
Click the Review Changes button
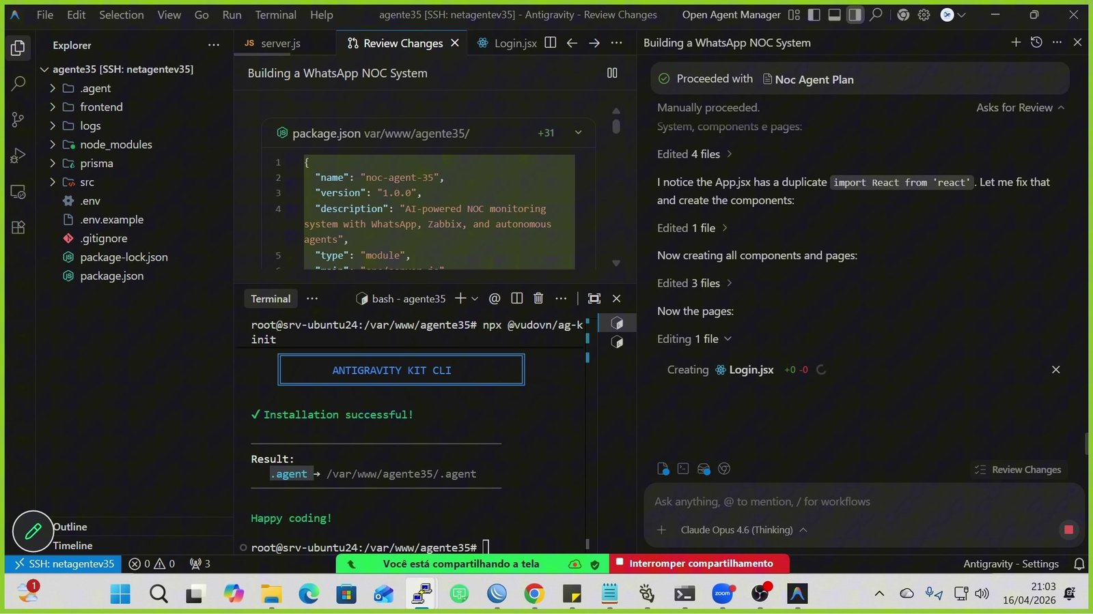[x=1018, y=469]
